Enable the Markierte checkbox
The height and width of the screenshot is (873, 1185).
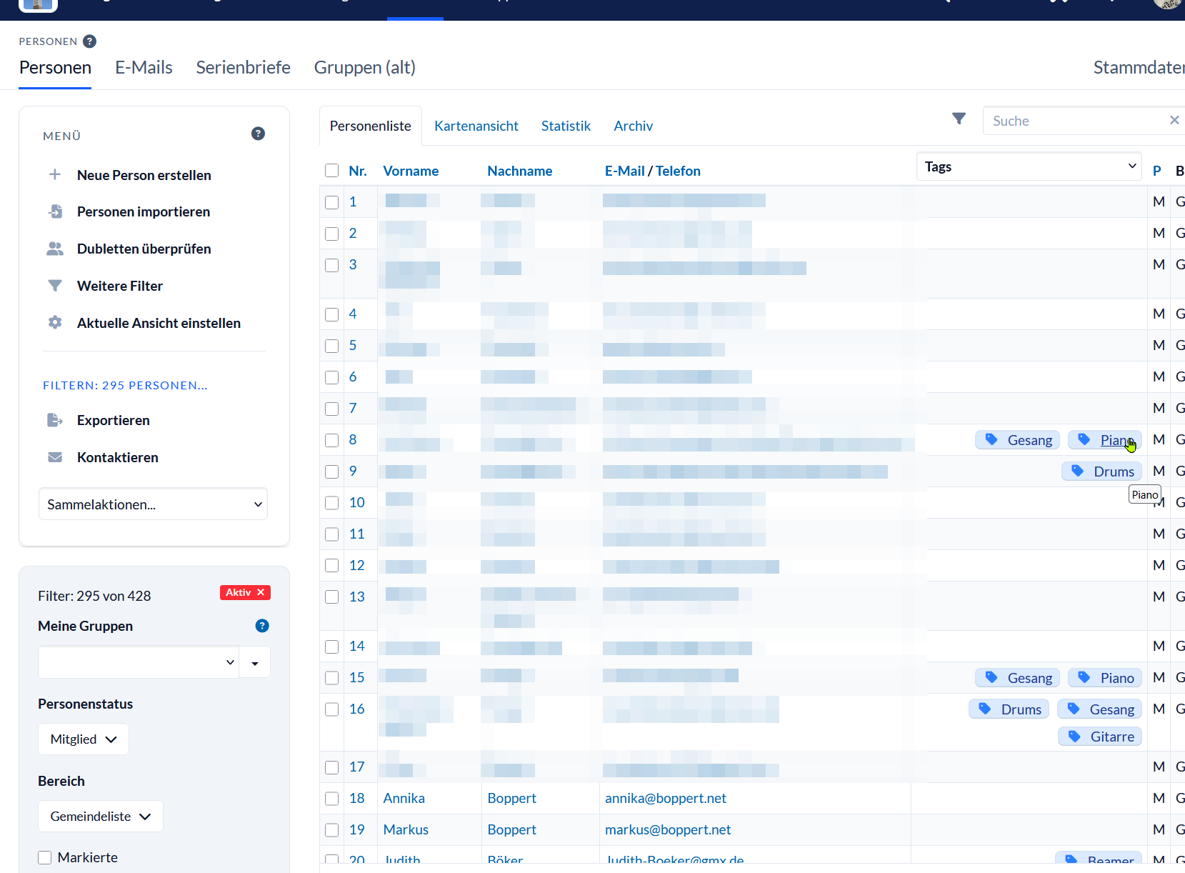[x=45, y=857]
